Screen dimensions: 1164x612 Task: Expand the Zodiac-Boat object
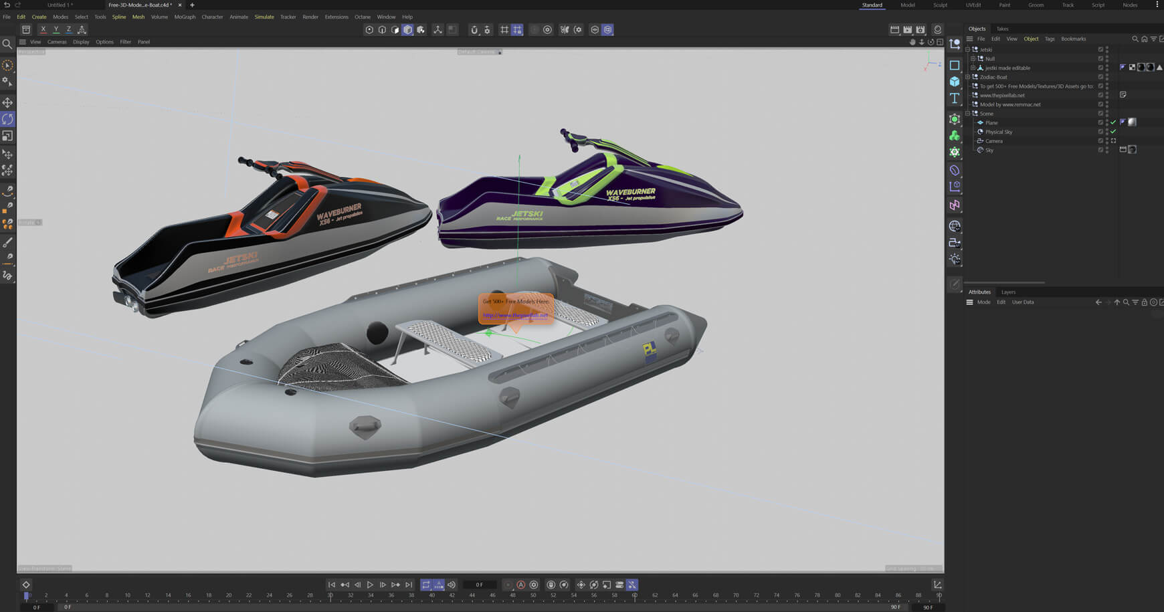click(x=967, y=77)
